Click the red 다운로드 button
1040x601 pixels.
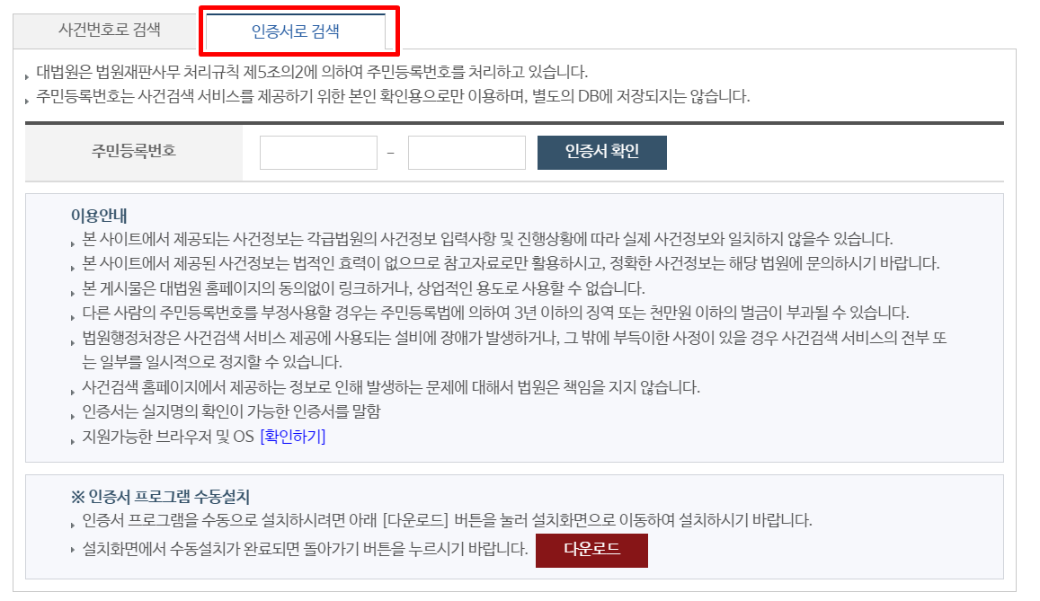[x=591, y=550]
